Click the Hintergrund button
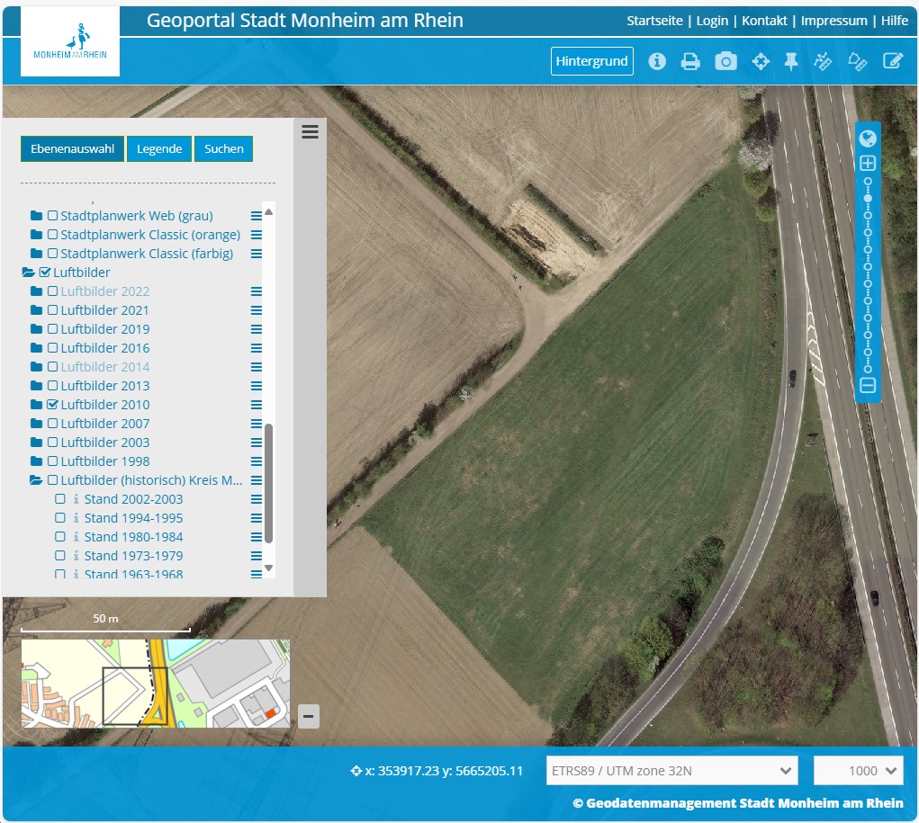 592,61
